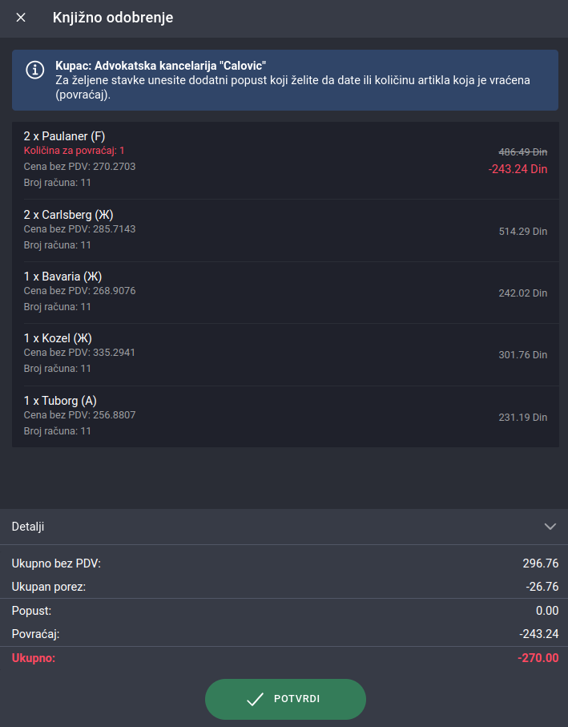Click the red -243.24 Din refund amount
This screenshot has height=727, width=568.
pyautogui.click(x=518, y=169)
